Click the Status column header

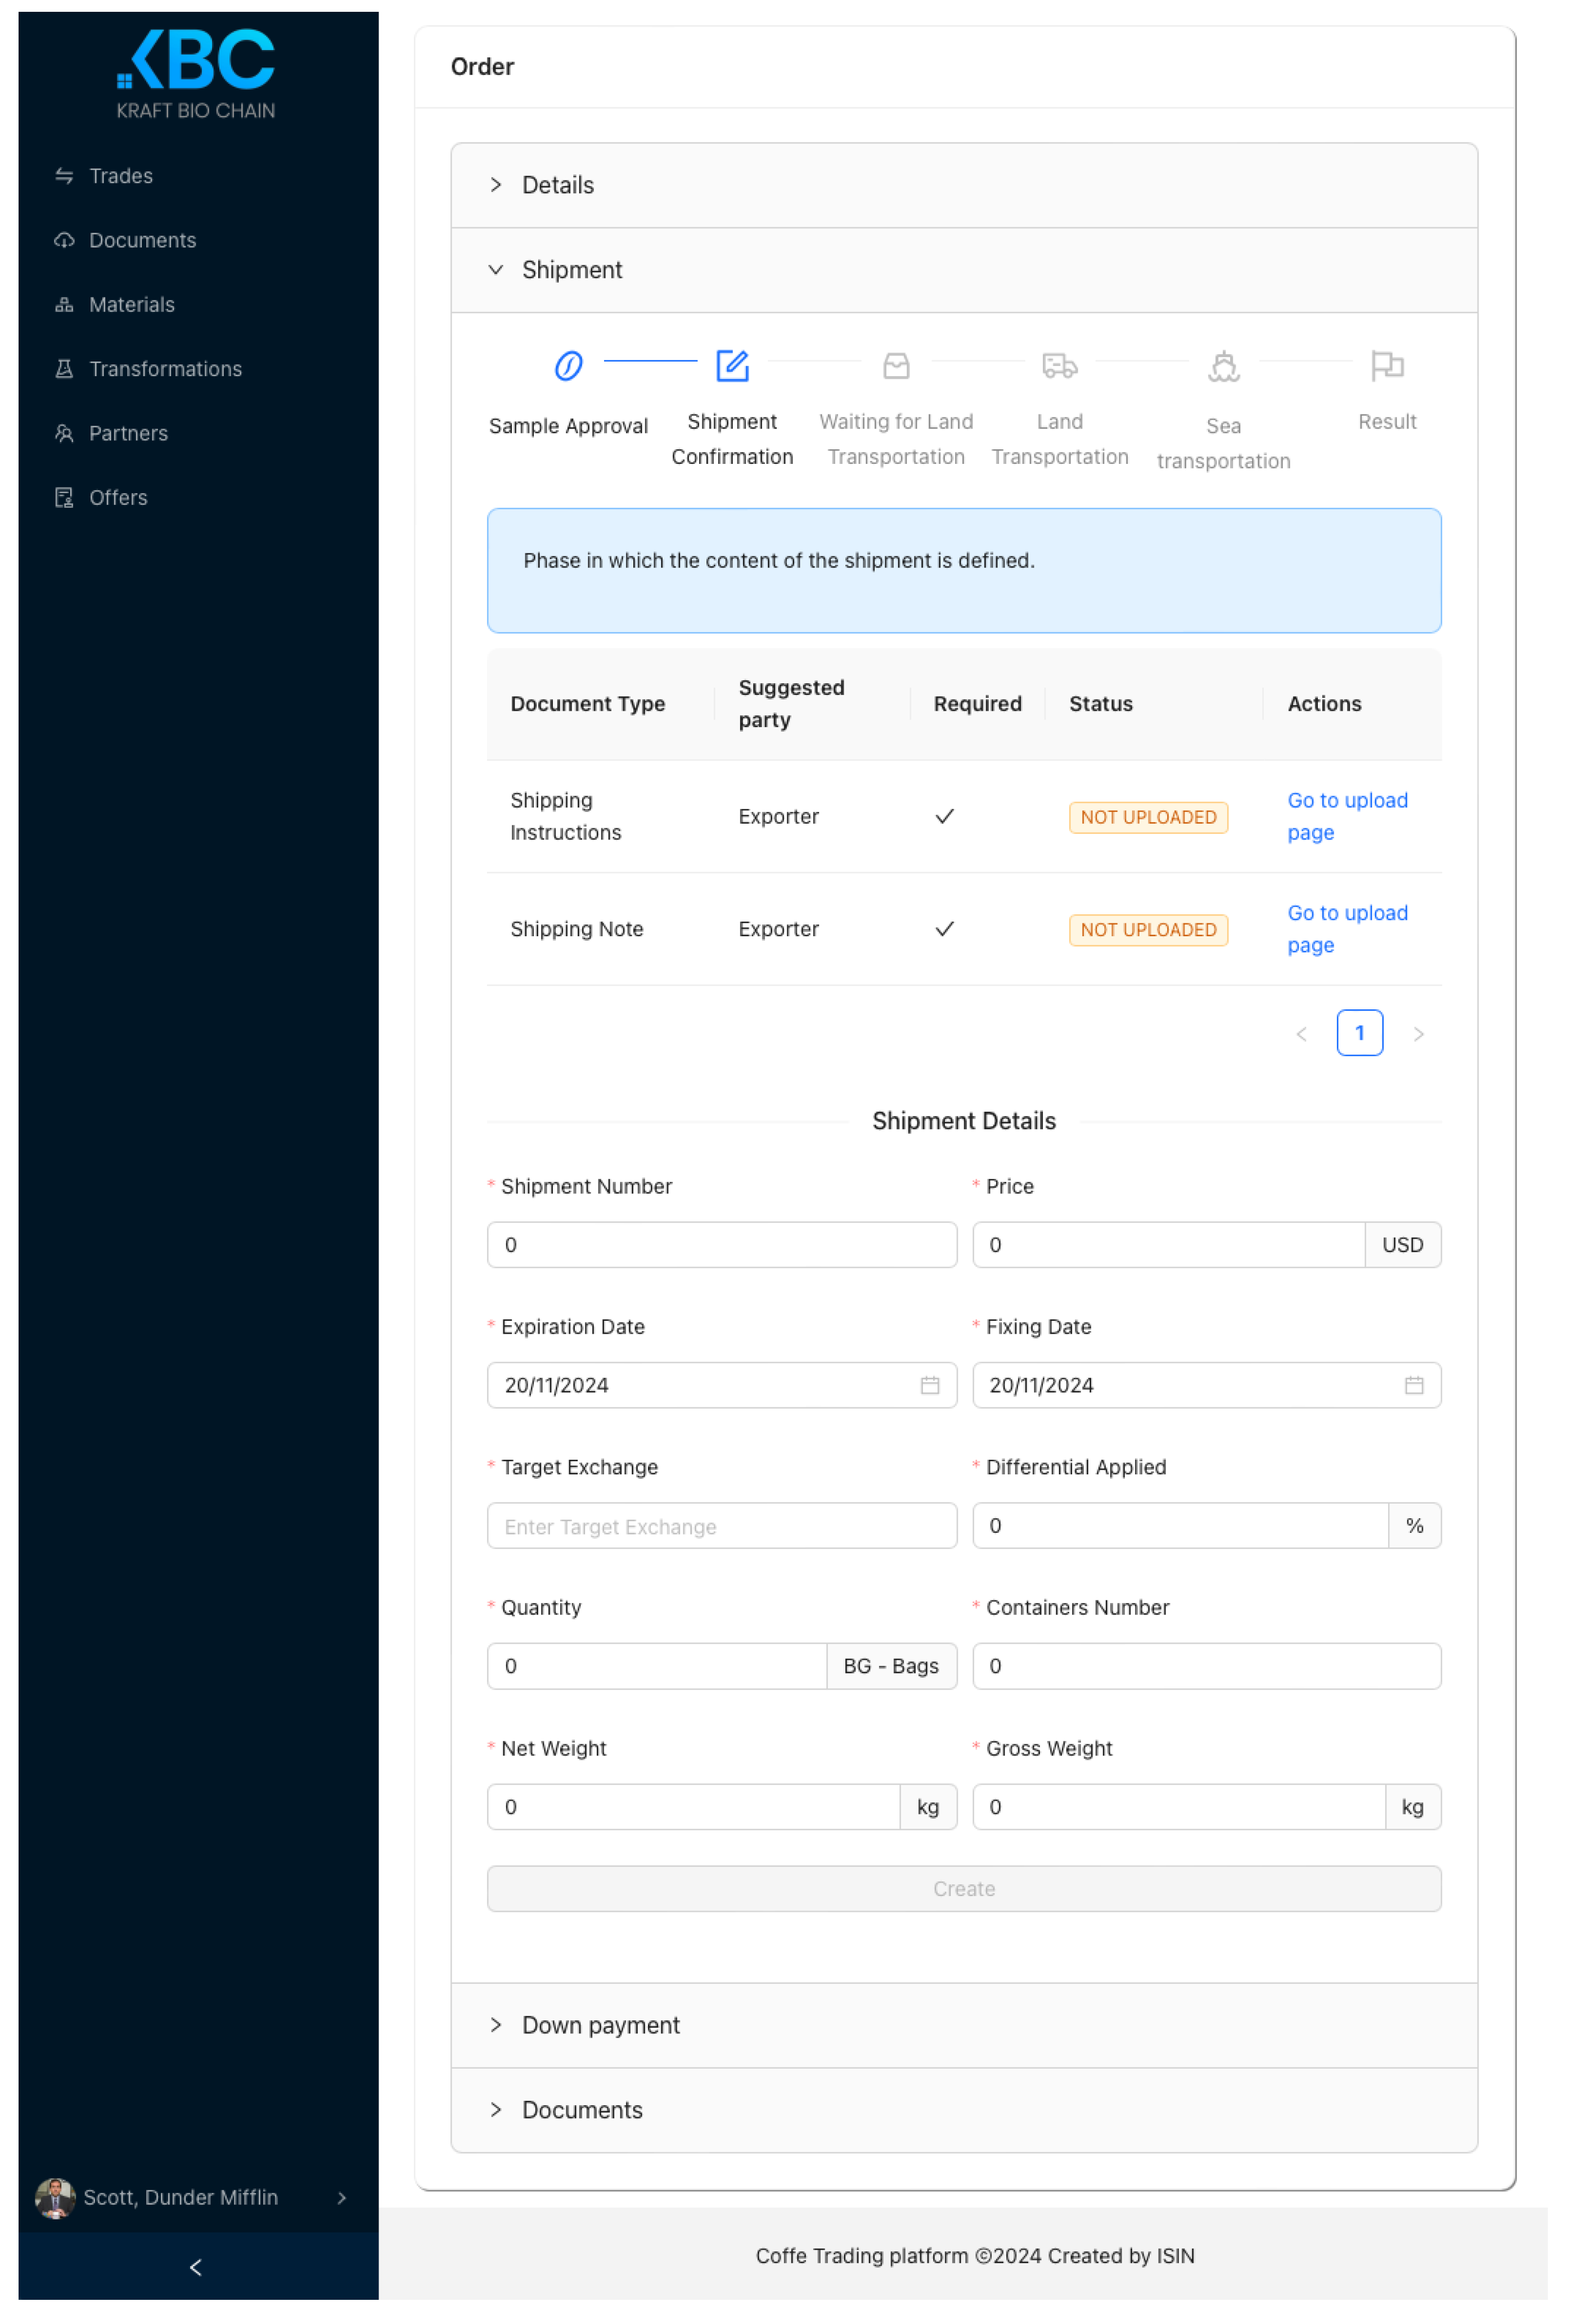1154,704
